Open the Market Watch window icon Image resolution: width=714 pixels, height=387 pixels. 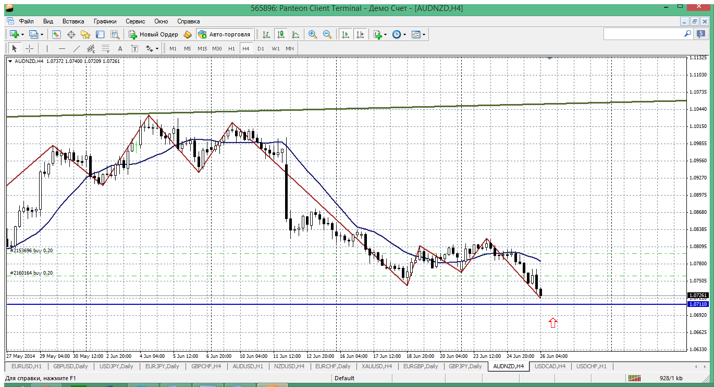pyautogui.click(x=56, y=34)
